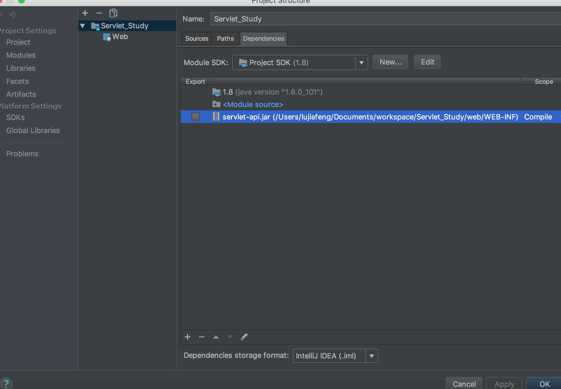561x389 pixels.
Task: Open the Dependencies storage format dropdown
Action: point(371,356)
